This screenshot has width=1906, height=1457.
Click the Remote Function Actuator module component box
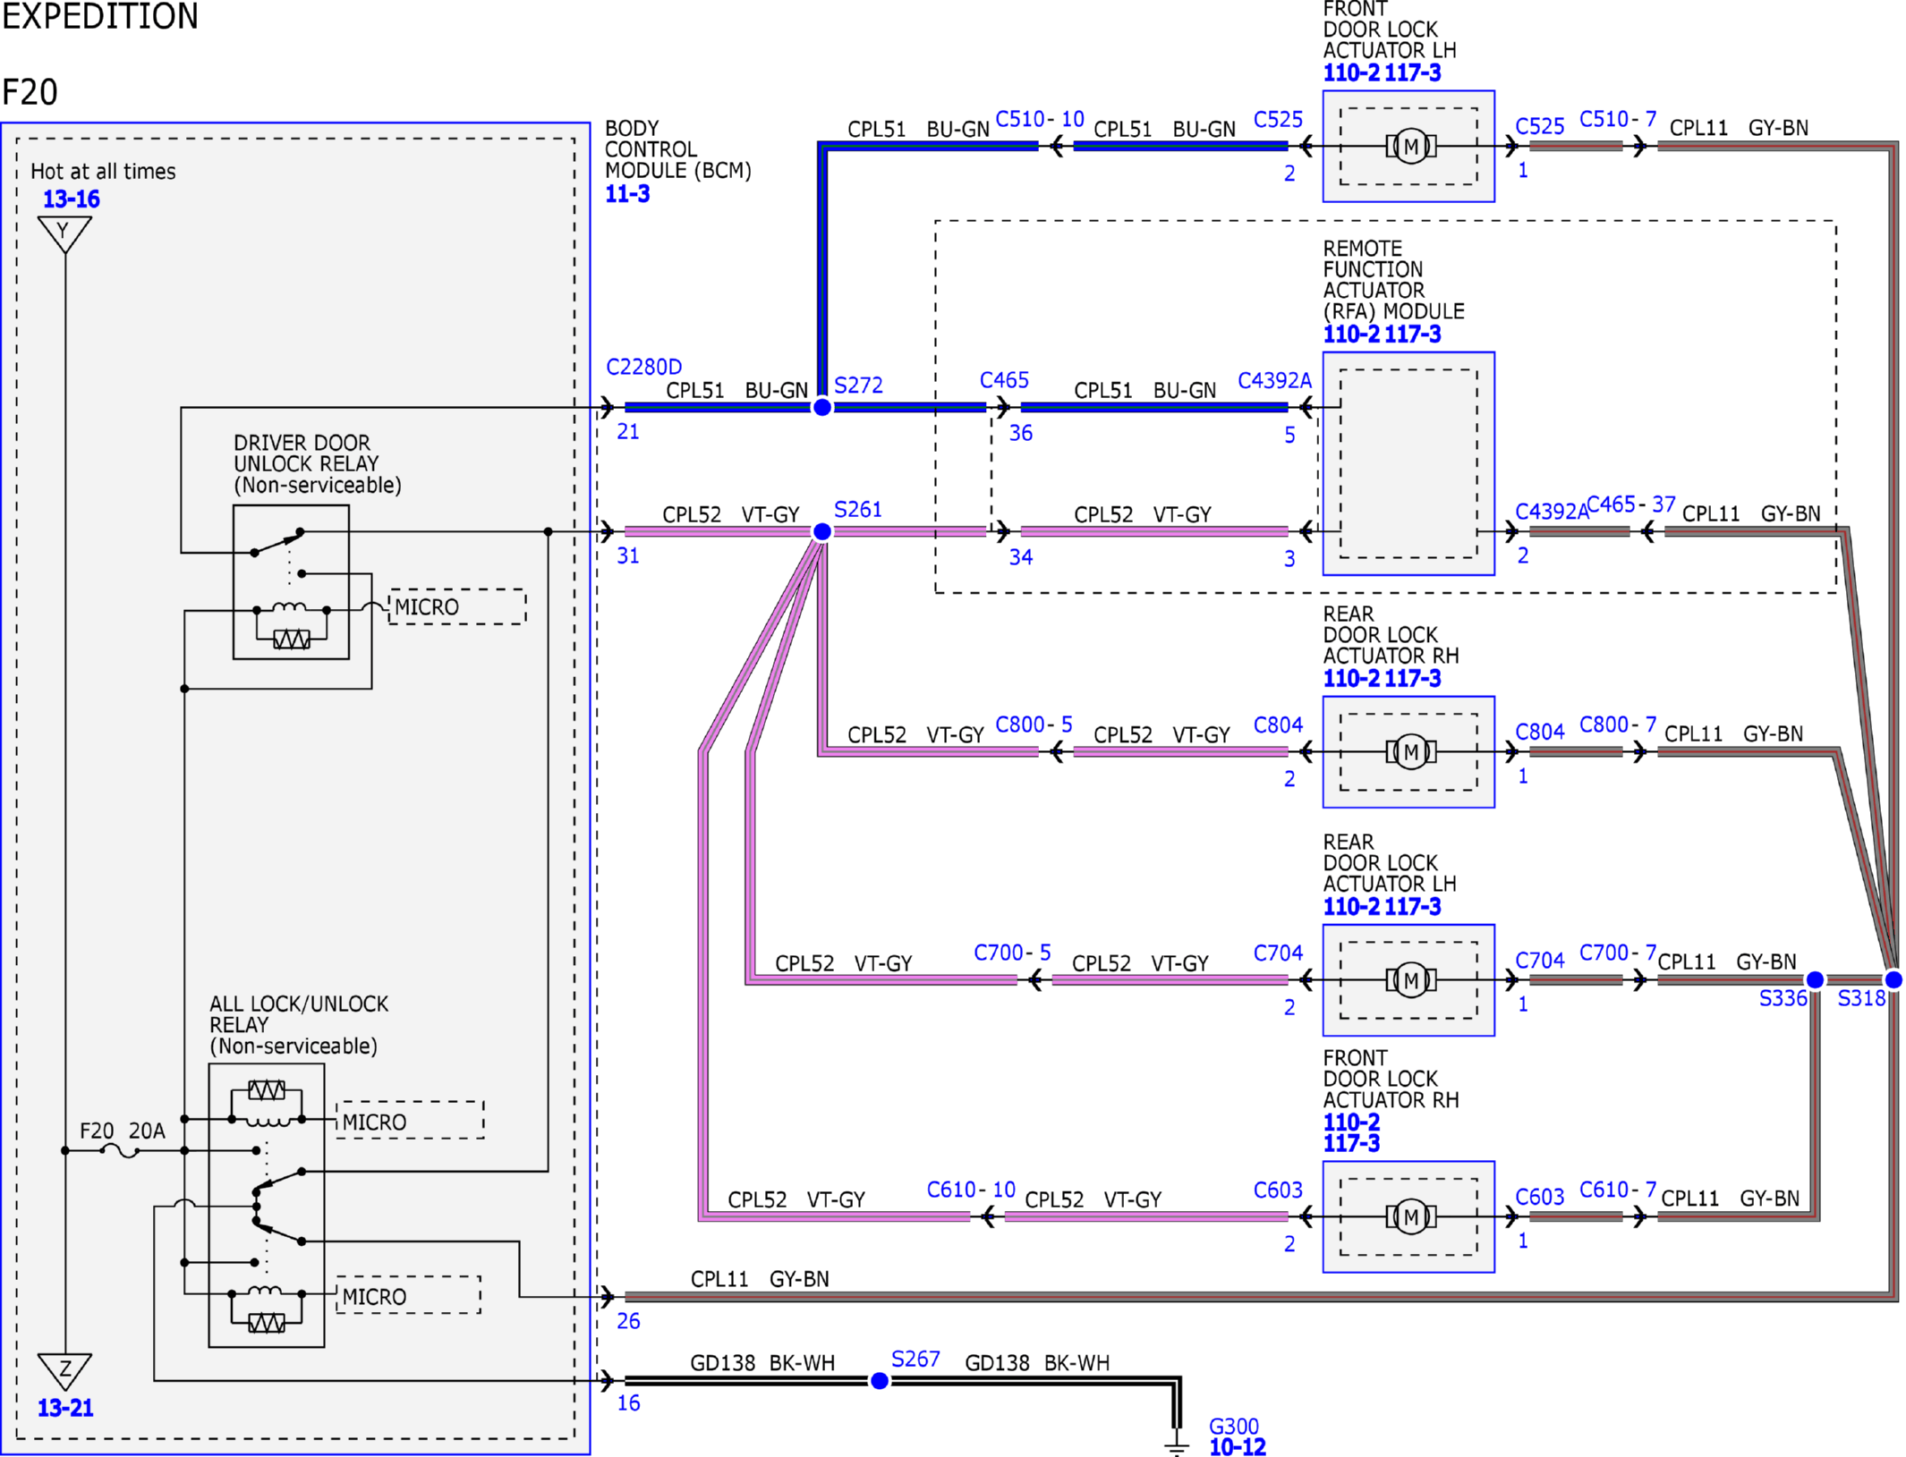1408,464
